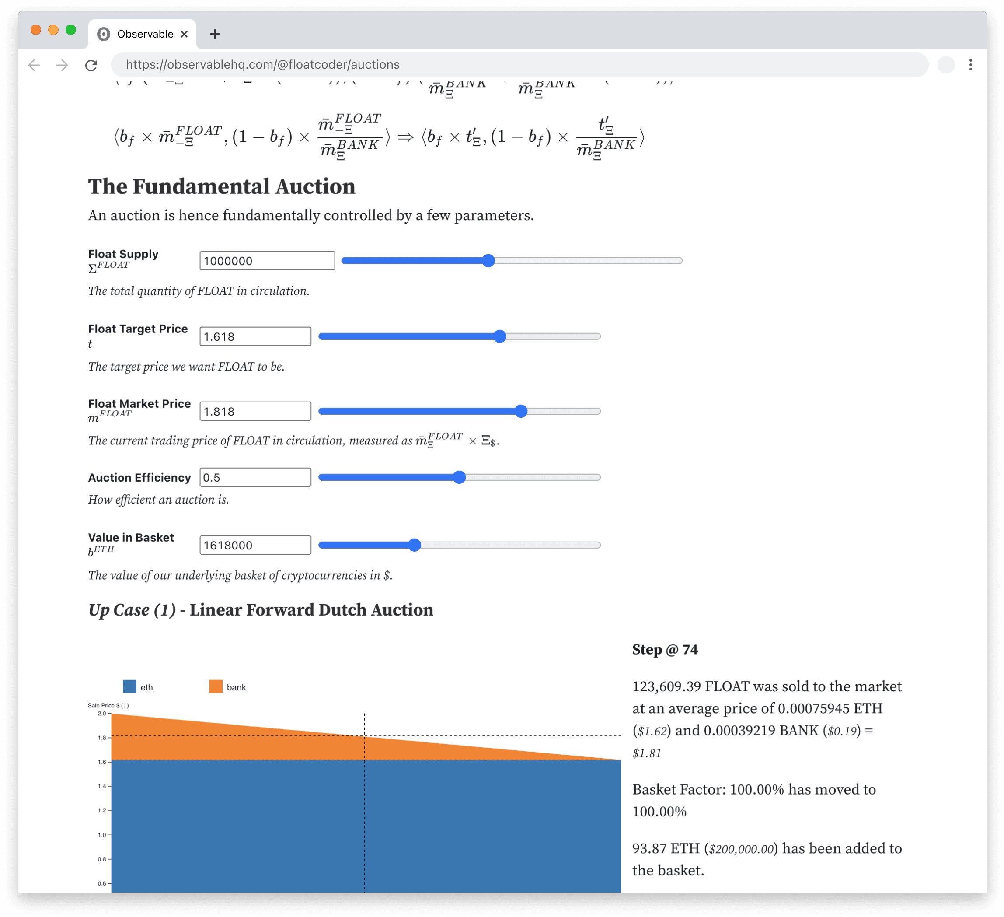The height and width of the screenshot is (917, 1004).
Task: Reload the page with refresh icon
Action: click(x=91, y=65)
